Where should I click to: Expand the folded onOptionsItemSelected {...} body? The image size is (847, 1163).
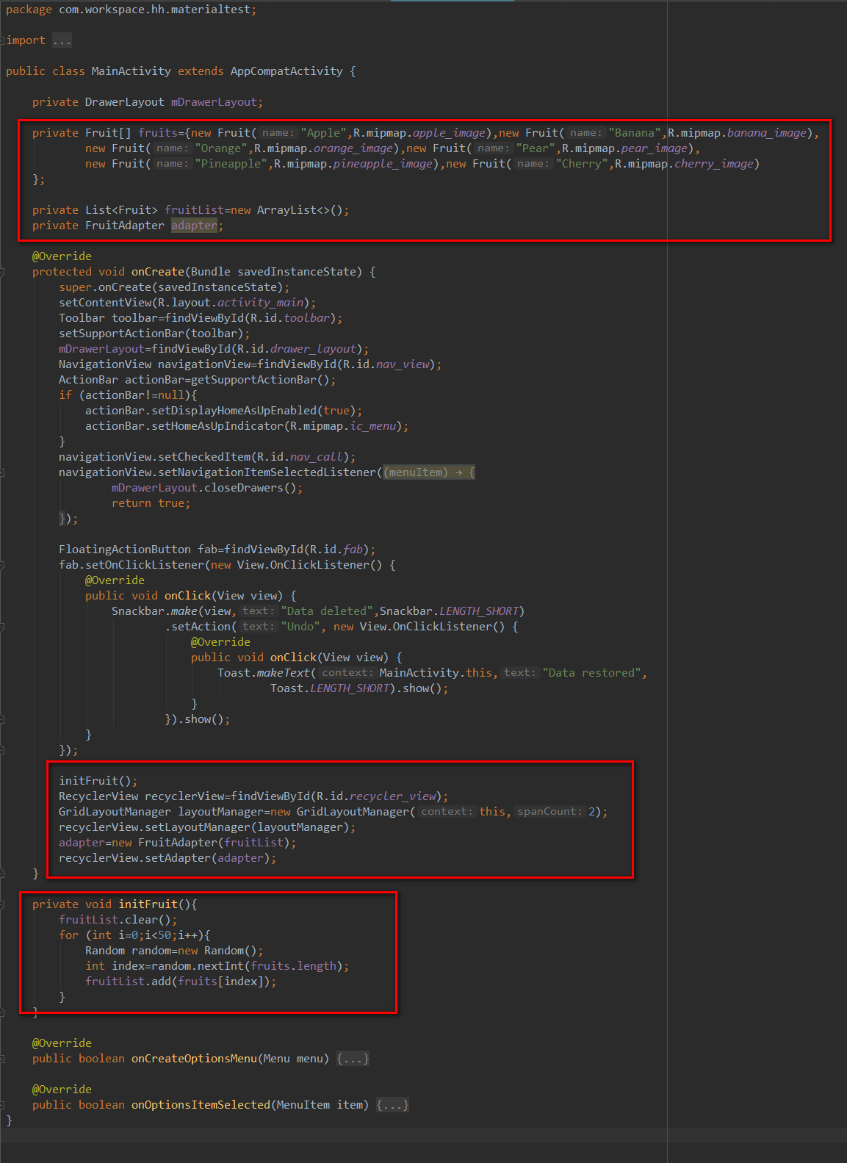[392, 1105]
